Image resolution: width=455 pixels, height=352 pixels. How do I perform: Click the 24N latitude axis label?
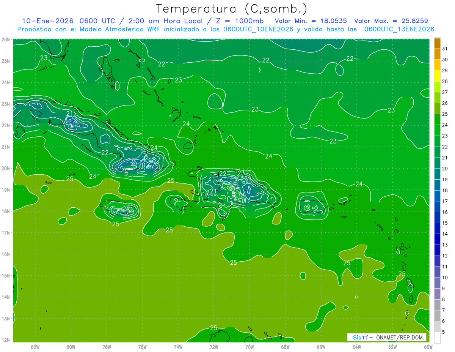coord(5,82)
